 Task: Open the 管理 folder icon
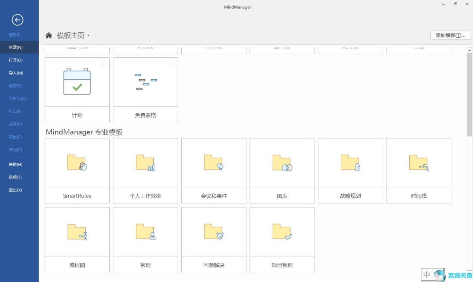(145, 232)
